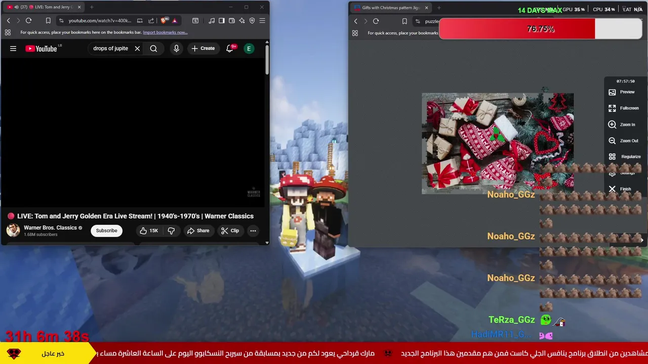The height and width of the screenshot is (364, 648).
Task: Open site settings icon beside youtube.com address
Action: 61,21
